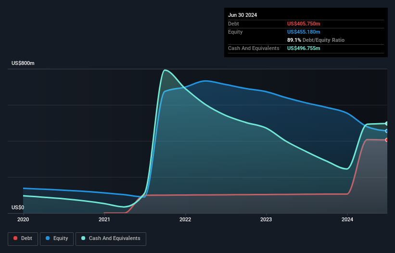The image size is (395, 253).
Task: Click the red Debt endpoint marker
Action: 387,140
